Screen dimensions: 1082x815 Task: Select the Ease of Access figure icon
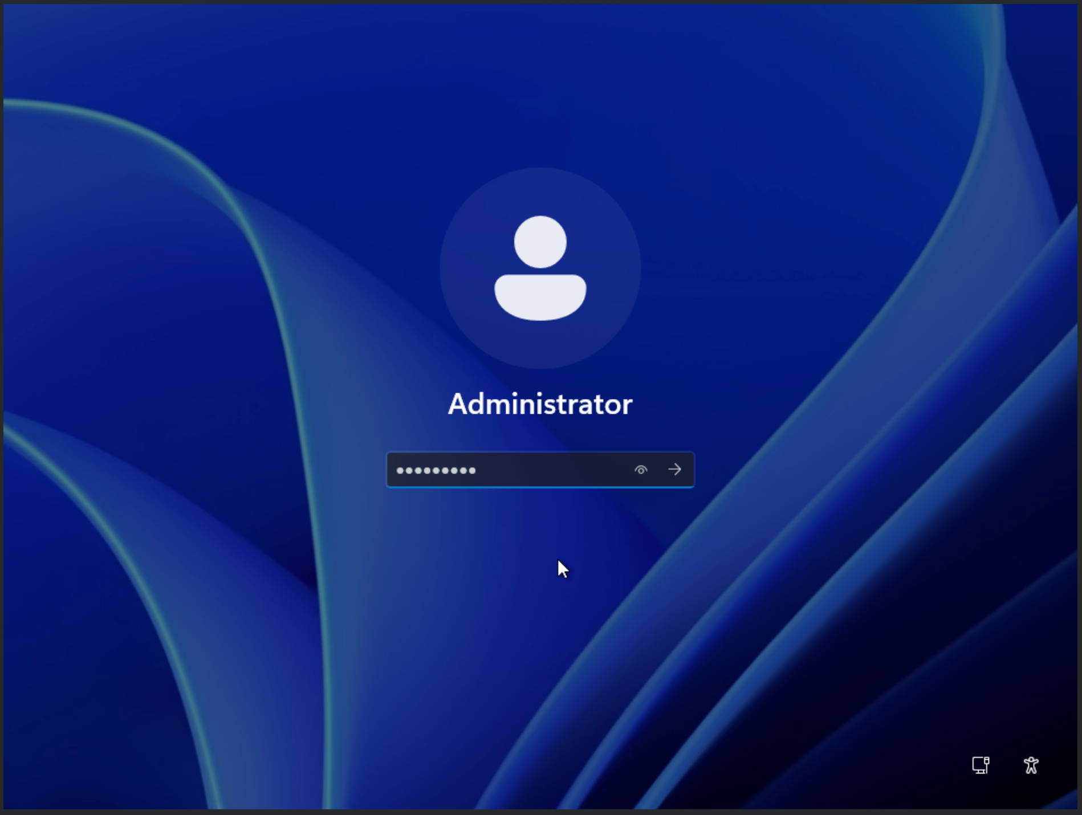1032,766
